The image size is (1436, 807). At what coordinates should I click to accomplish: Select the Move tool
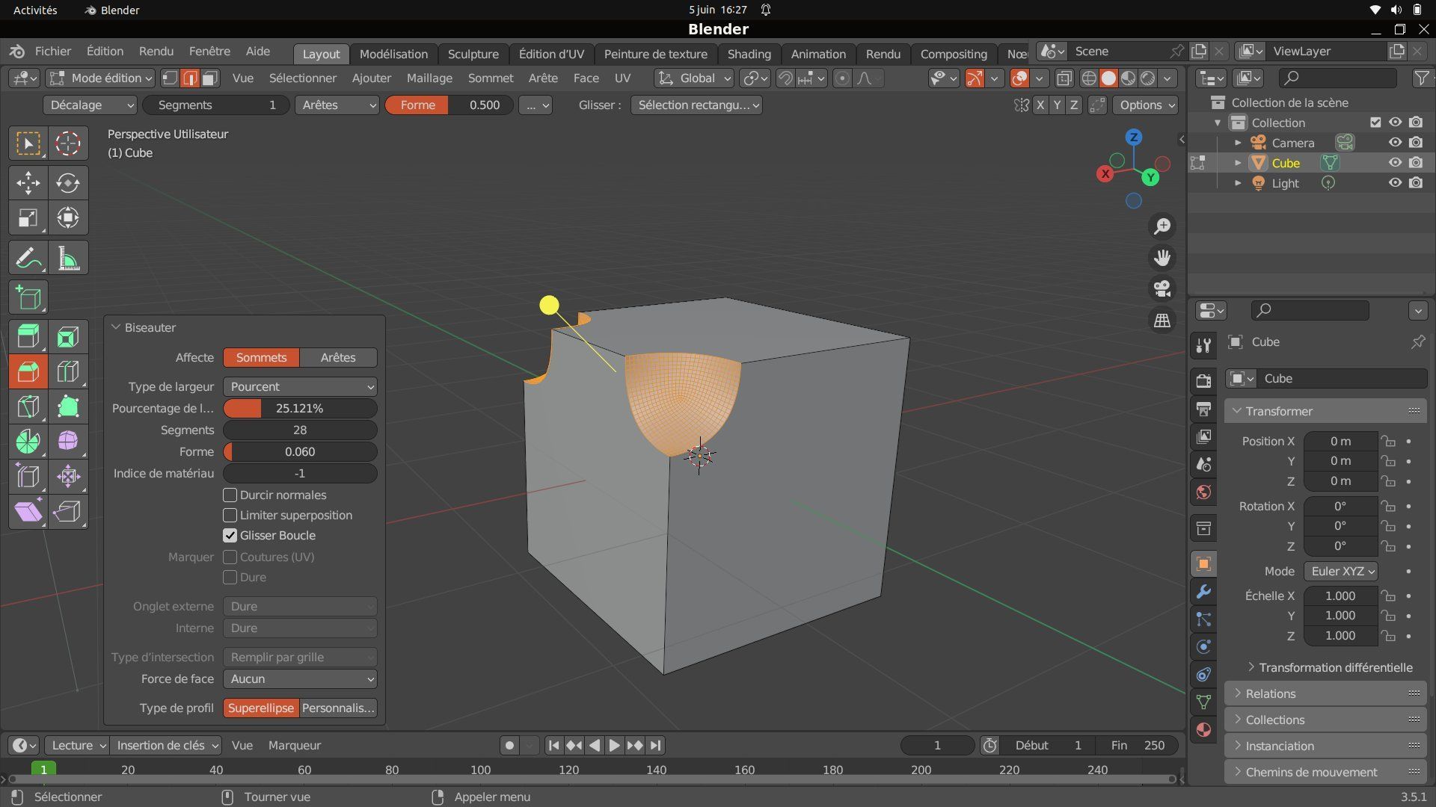click(28, 182)
